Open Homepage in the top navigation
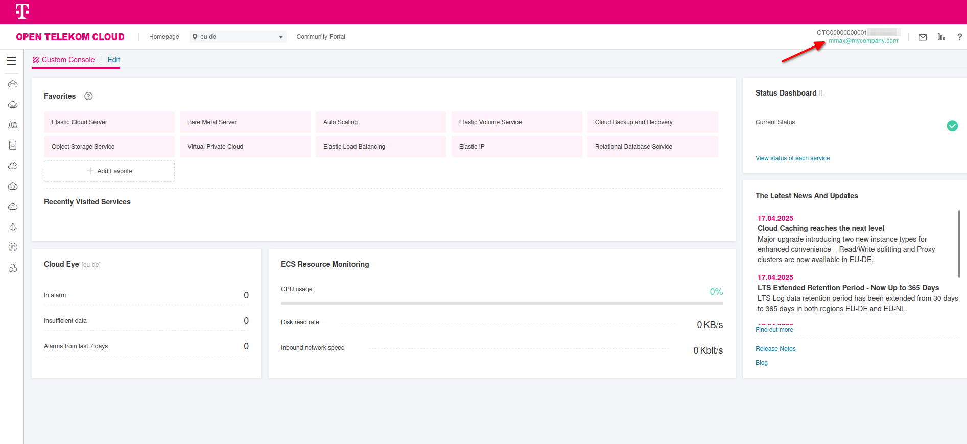 [164, 37]
